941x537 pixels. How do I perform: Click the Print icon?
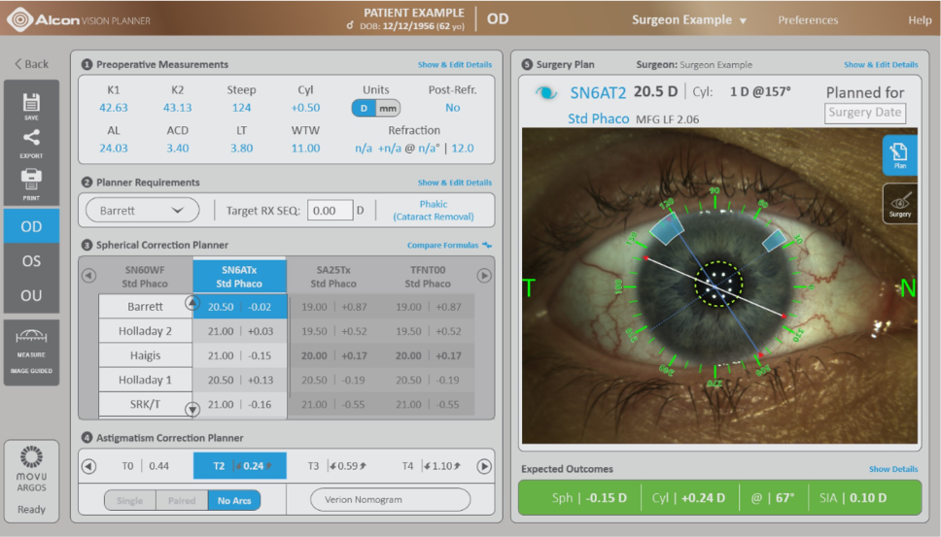31,181
